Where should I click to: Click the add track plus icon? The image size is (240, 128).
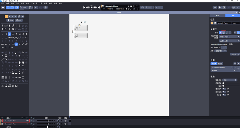coord(2,118)
